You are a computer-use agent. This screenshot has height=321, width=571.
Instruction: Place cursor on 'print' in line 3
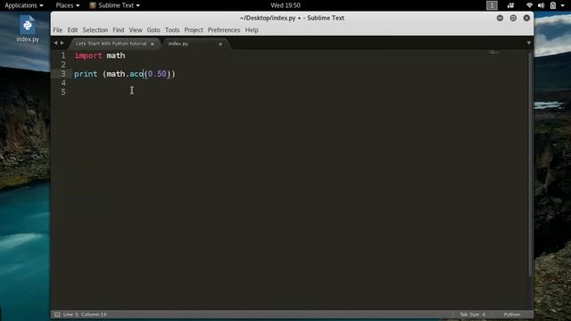[86, 74]
